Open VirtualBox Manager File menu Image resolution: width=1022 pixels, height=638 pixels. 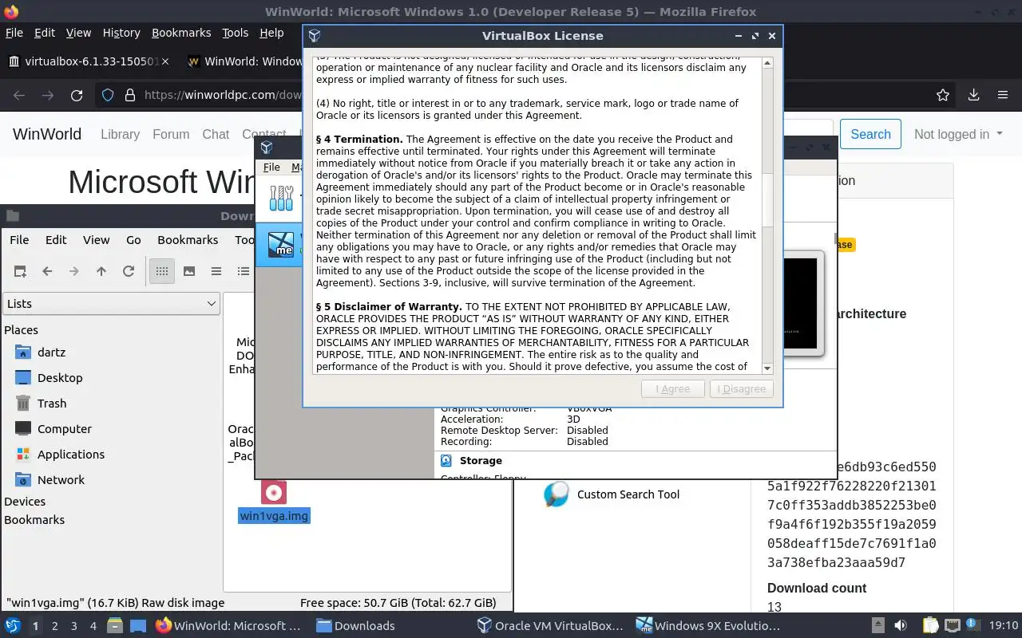coord(271,167)
